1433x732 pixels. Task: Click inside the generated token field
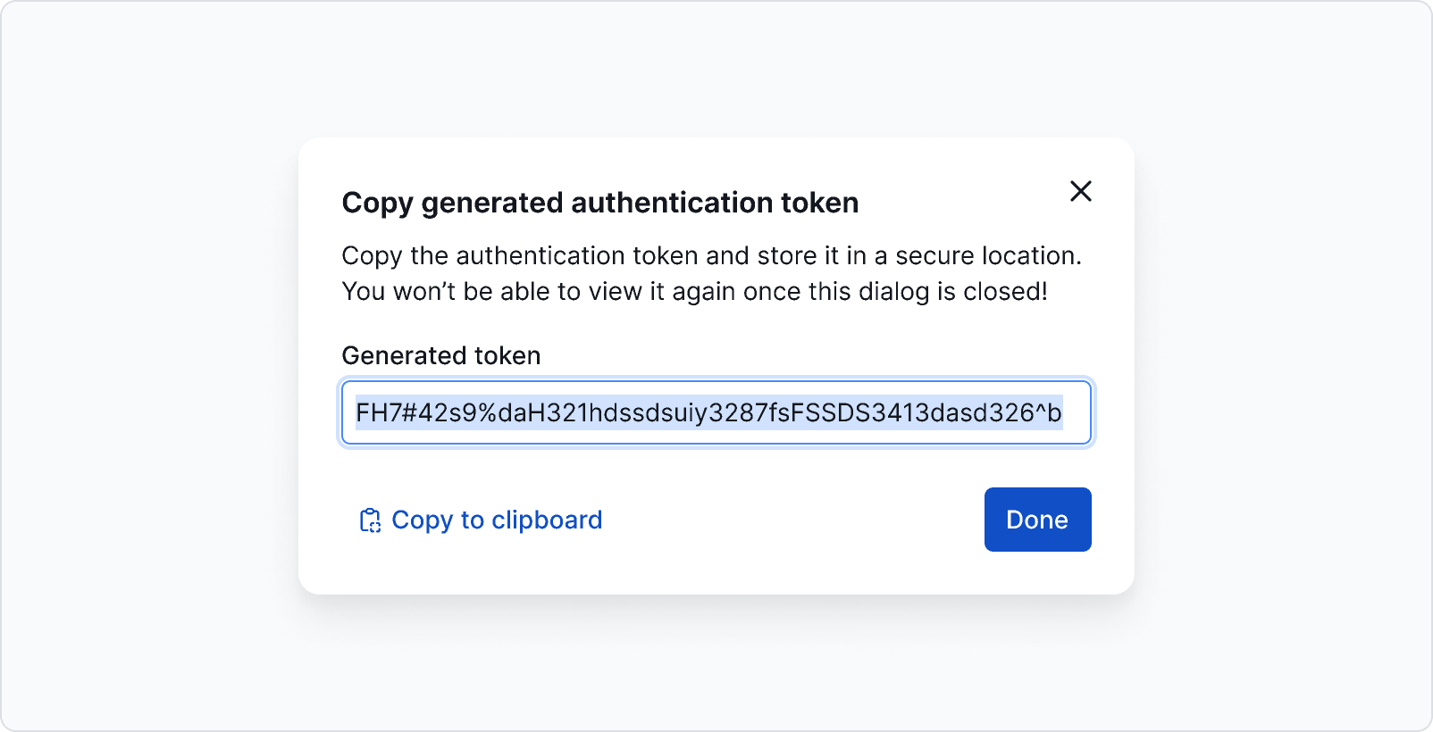[x=715, y=412]
